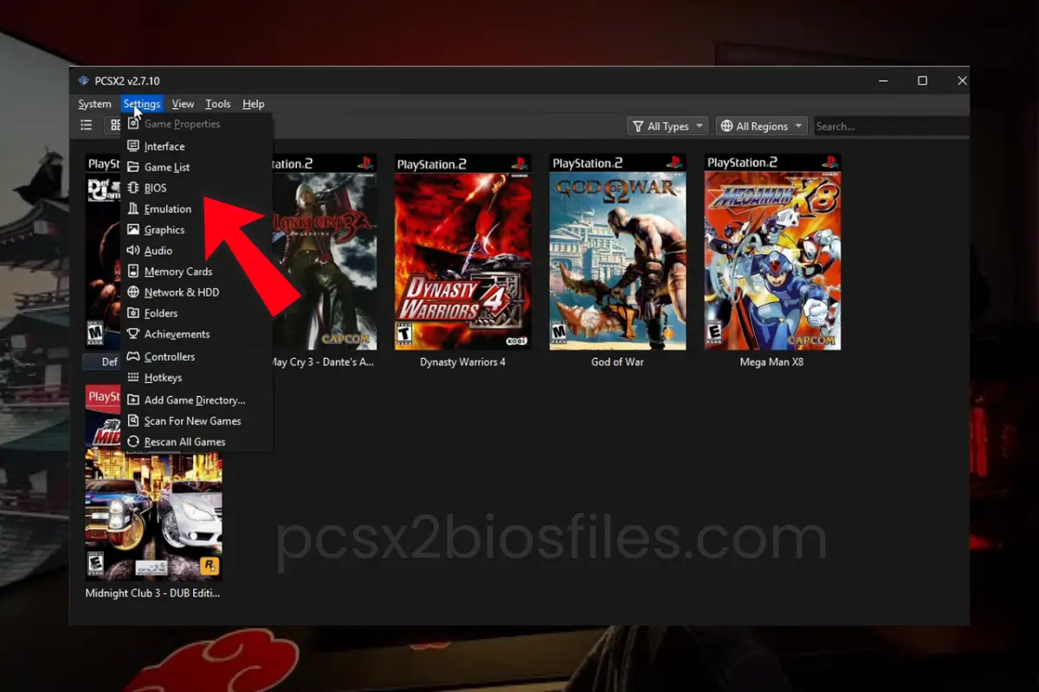The image size is (1039, 692).
Task: Click the trophy icon beside Achievements
Action: pos(132,334)
